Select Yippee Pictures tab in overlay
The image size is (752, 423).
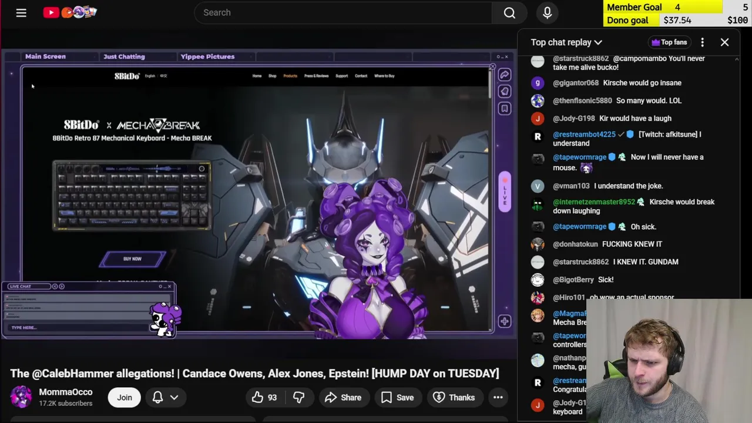tap(207, 56)
